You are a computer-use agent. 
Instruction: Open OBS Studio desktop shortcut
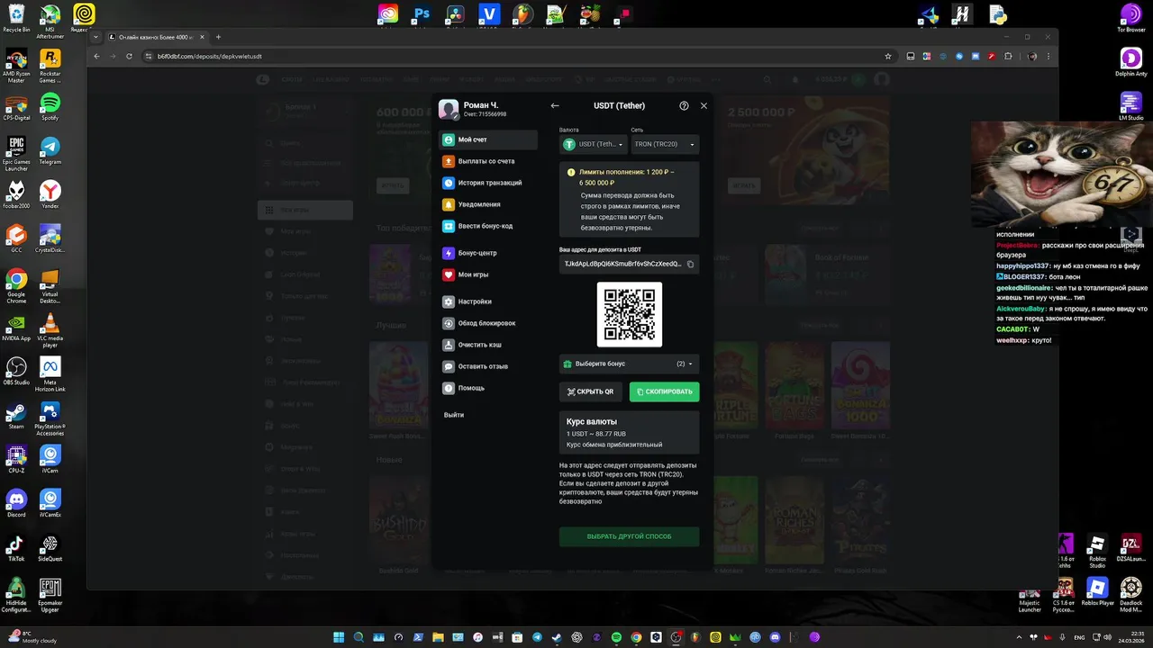(16, 371)
